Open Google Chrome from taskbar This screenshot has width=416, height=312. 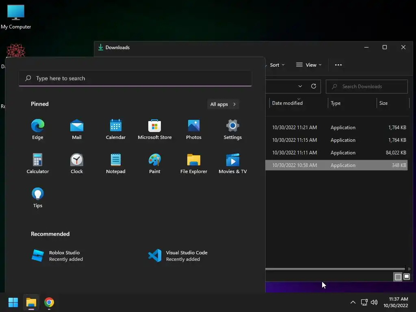click(49, 302)
